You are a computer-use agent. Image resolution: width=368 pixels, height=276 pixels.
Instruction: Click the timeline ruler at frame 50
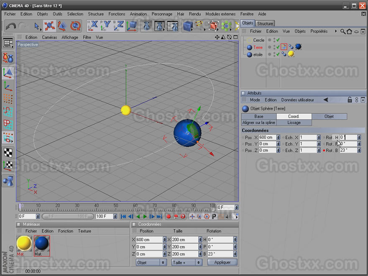116,207
